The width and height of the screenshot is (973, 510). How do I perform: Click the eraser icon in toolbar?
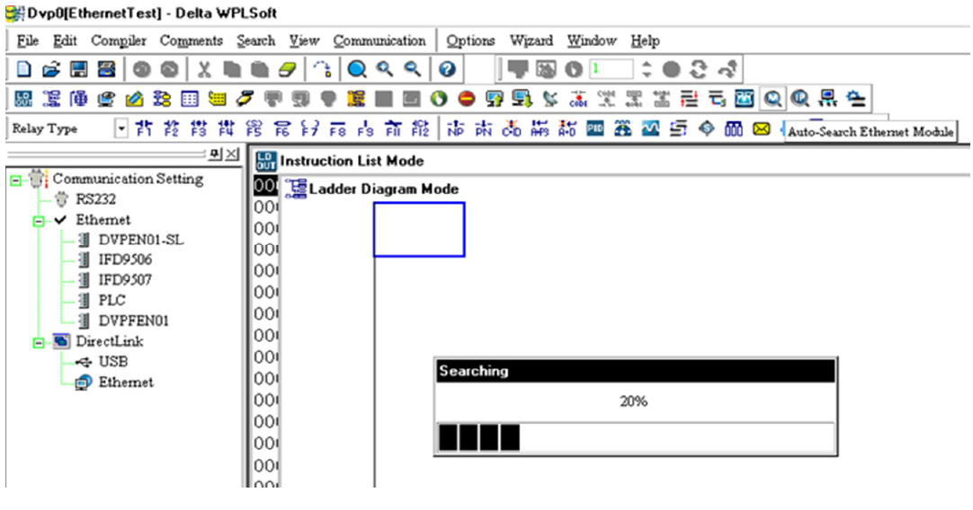coord(287,69)
